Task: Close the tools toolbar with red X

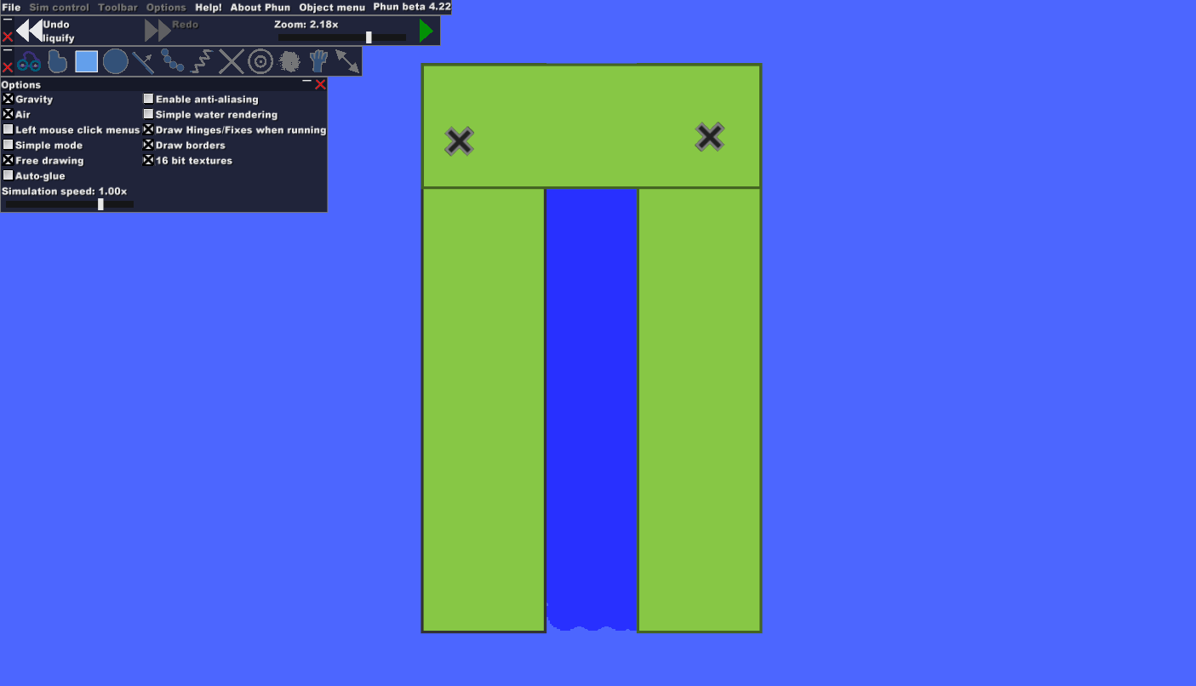Action: [8, 67]
